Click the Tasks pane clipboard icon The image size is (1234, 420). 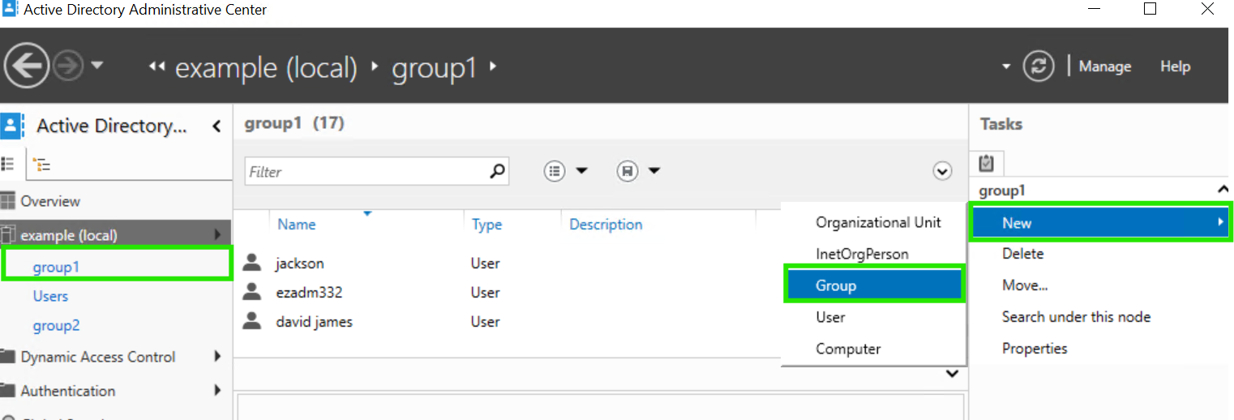tap(986, 163)
